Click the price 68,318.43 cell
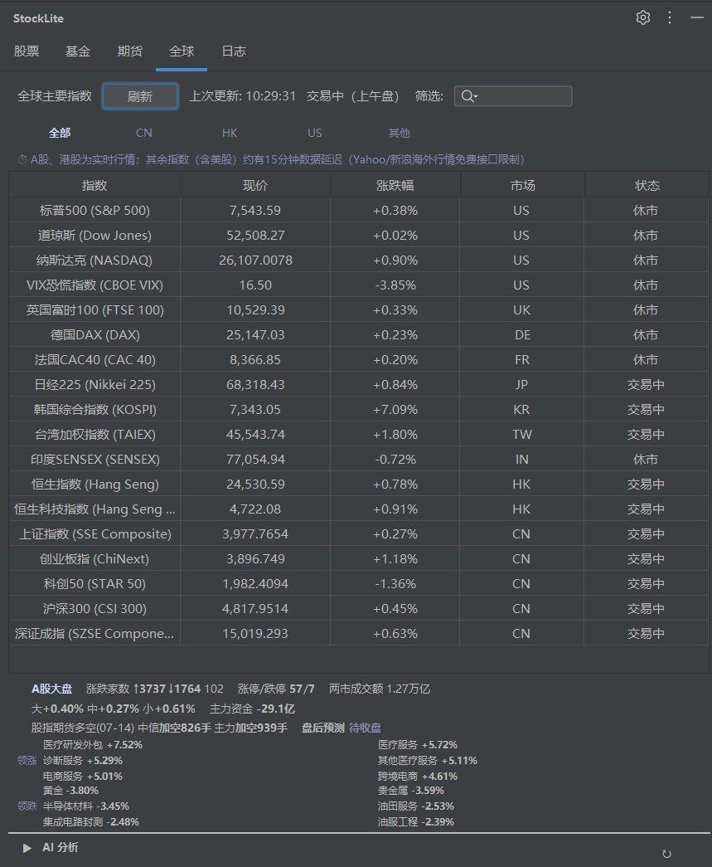Image resolution: width=712 pixels, height=867 pixels. click(255, 385)
